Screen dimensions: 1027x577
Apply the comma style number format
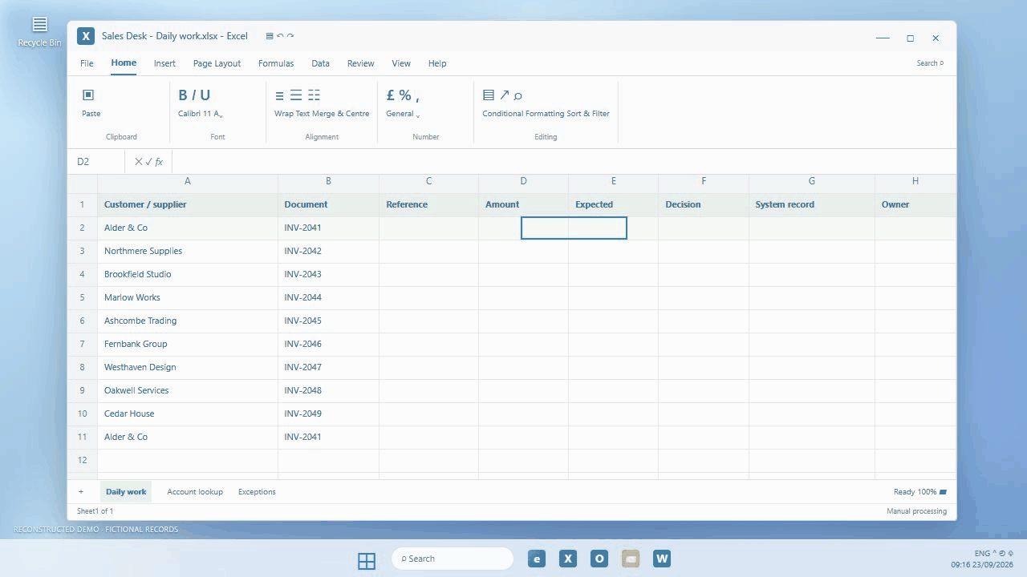(x=417, y=97)
